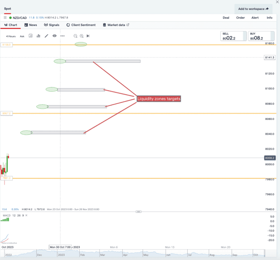
Task: Zoom out the chart
Action: [75, 36]
